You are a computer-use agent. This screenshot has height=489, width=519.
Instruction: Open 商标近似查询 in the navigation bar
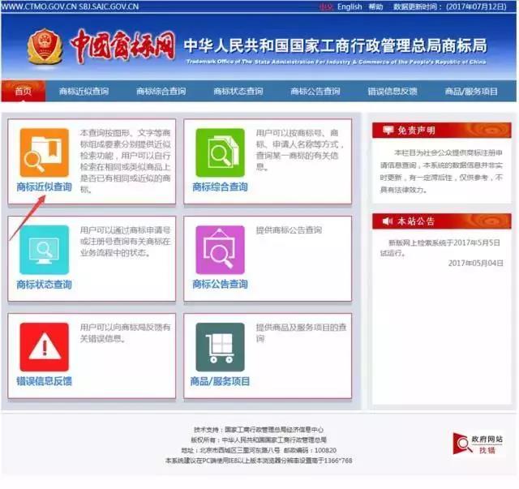tap(84, 92)
